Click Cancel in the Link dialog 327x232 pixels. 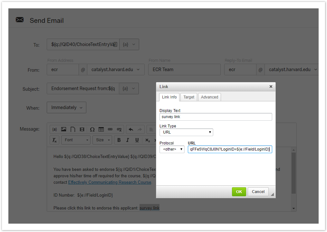[x=258, y=192]
